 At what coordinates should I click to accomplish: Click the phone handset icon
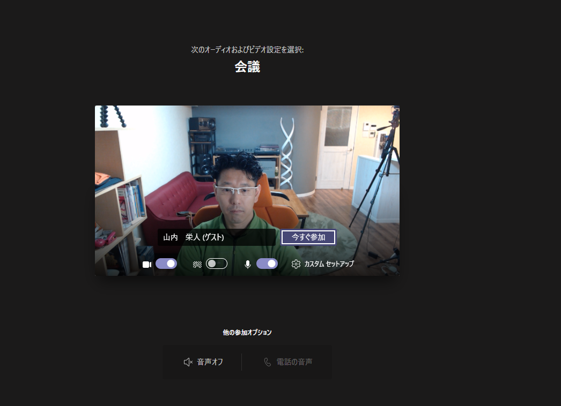(268, 362)
